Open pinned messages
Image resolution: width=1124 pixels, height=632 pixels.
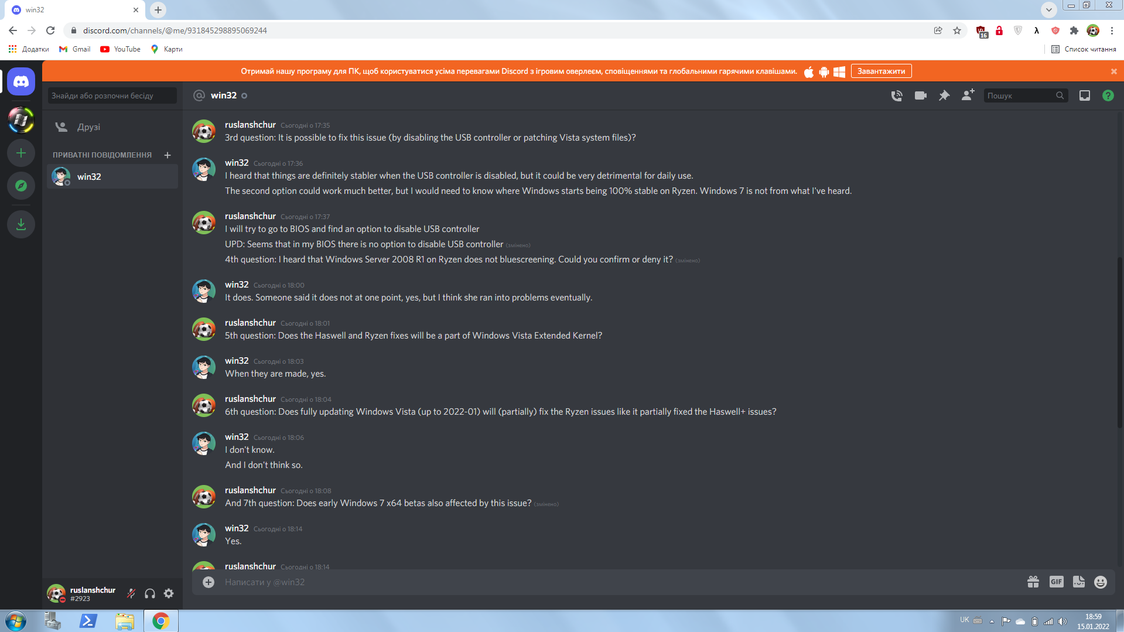pyautogui.click(x=944, y=95)
